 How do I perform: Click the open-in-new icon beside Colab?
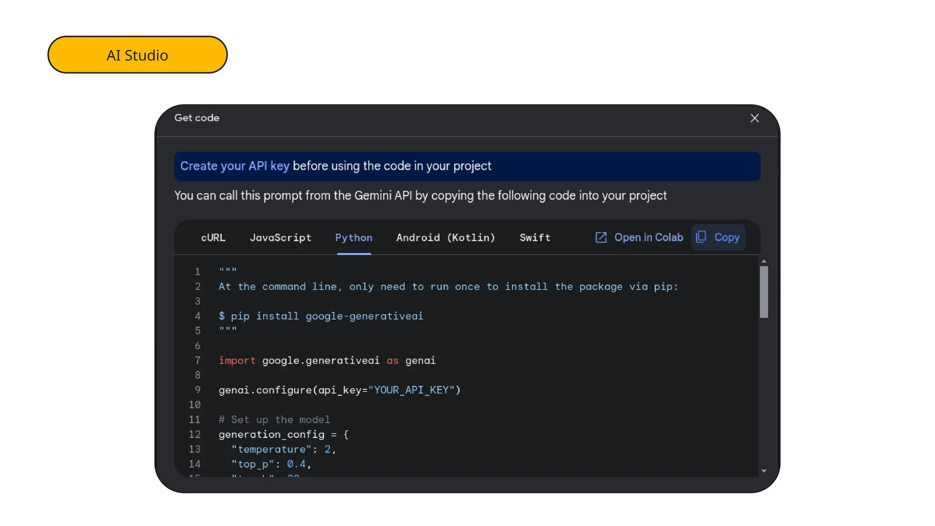601,237
